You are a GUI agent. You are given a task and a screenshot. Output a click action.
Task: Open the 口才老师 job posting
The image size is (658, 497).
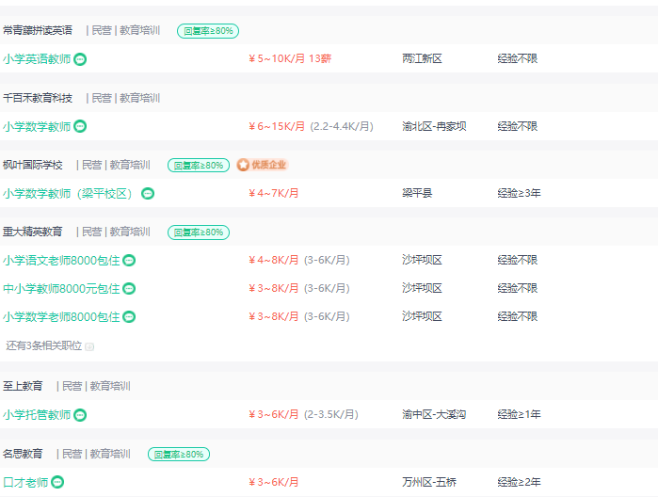(x=25, y=482)
